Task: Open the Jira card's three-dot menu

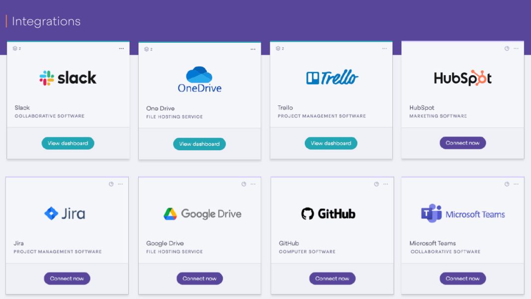Action: pos(120,184)
